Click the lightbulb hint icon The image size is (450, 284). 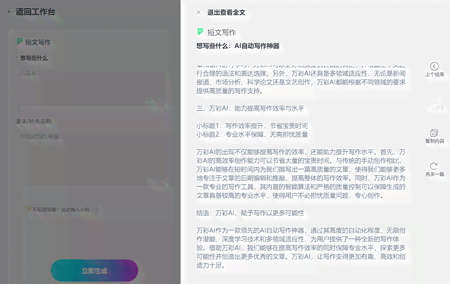29,209
